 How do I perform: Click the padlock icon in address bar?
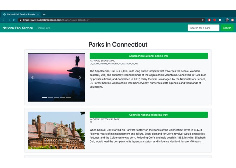pos(21,20)
